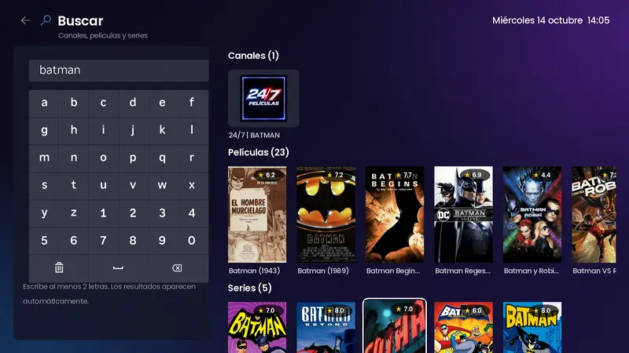
Task: Tap the letter g key
Action: coord(44,130)
